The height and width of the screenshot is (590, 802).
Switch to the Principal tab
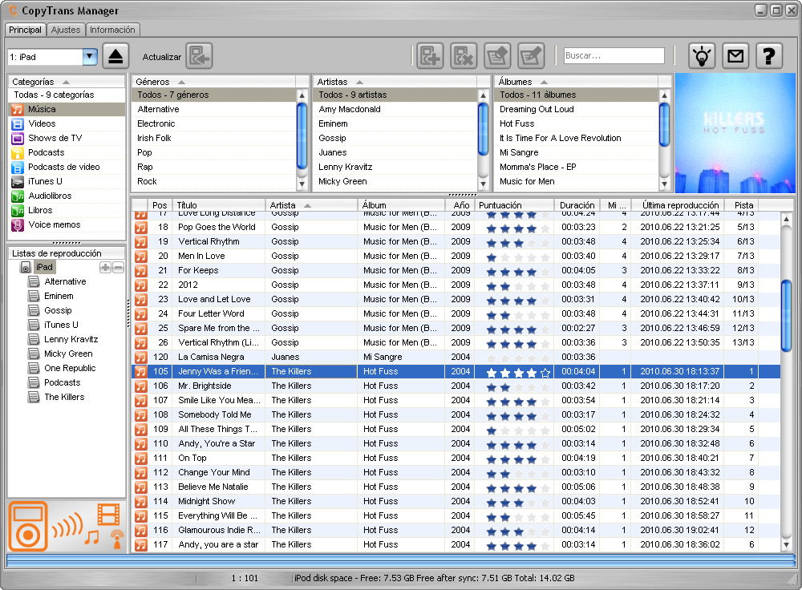point(25,30)
